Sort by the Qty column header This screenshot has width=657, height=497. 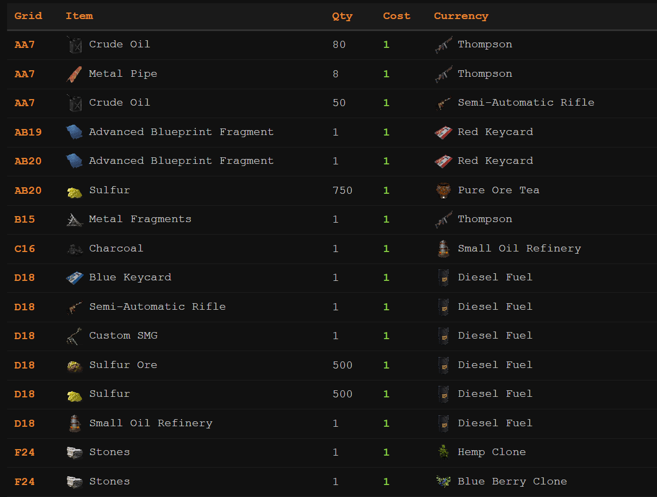pyautogui.click(x=342, y=16)
